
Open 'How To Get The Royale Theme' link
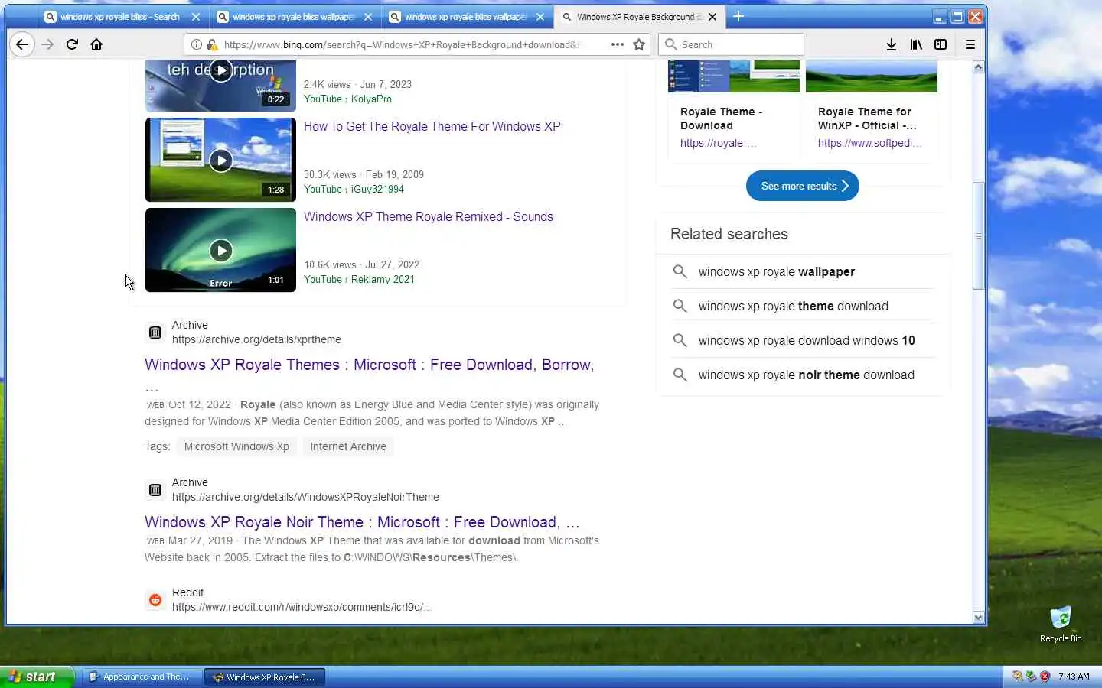pos(432,126)
